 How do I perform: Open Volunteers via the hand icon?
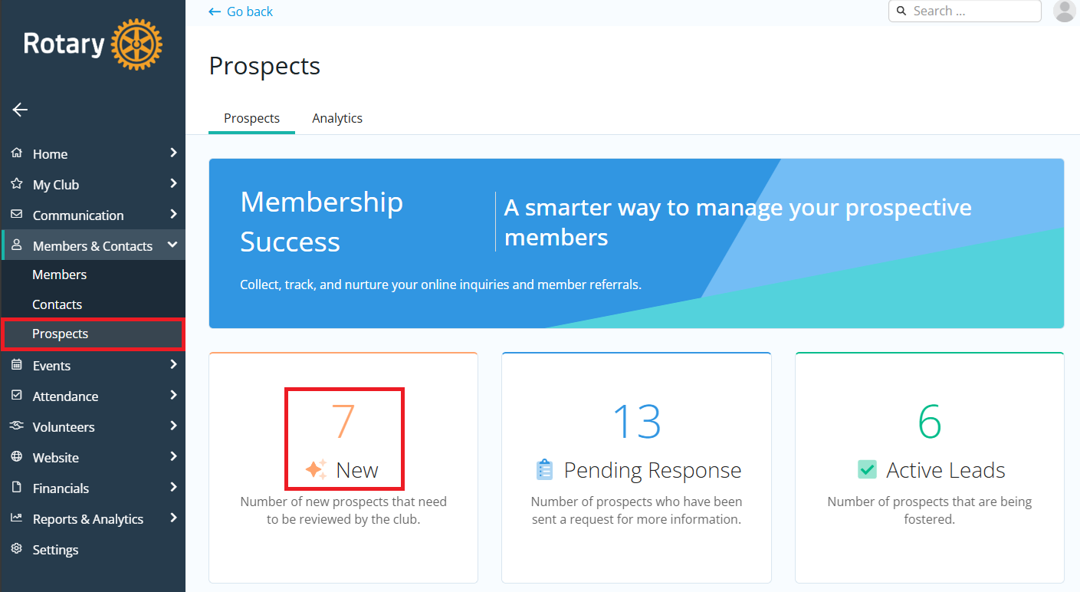(17, 426)
